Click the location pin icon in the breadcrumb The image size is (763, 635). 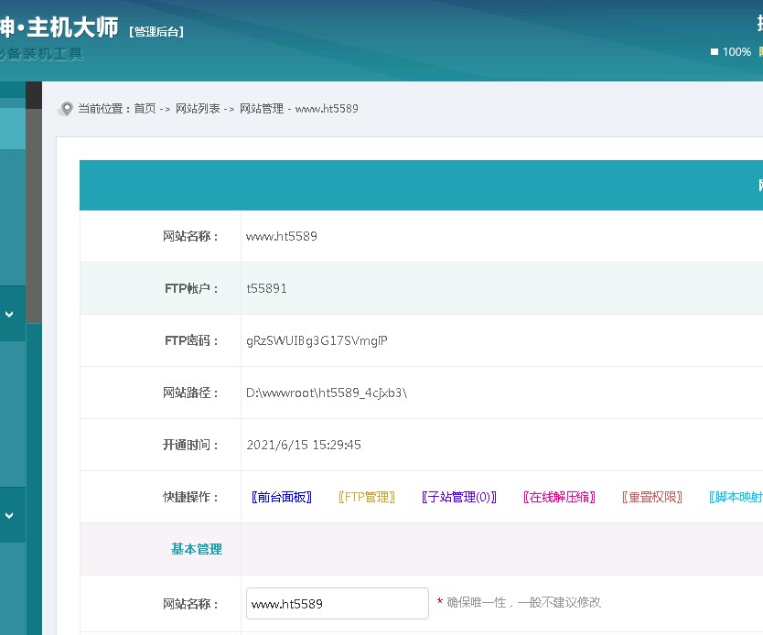tap(66, 109)
